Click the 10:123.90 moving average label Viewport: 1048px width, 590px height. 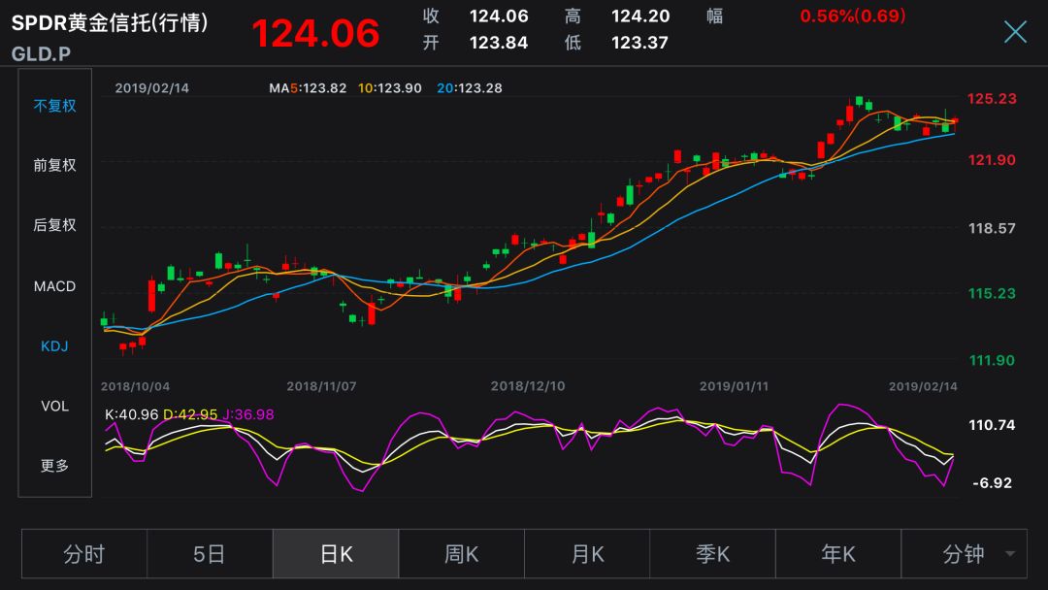point(390,88)
